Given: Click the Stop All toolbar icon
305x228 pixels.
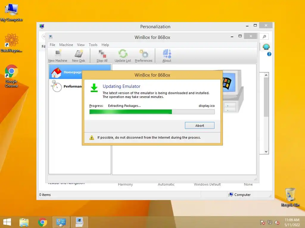Looking at the screenshot, I should point(102,56).
